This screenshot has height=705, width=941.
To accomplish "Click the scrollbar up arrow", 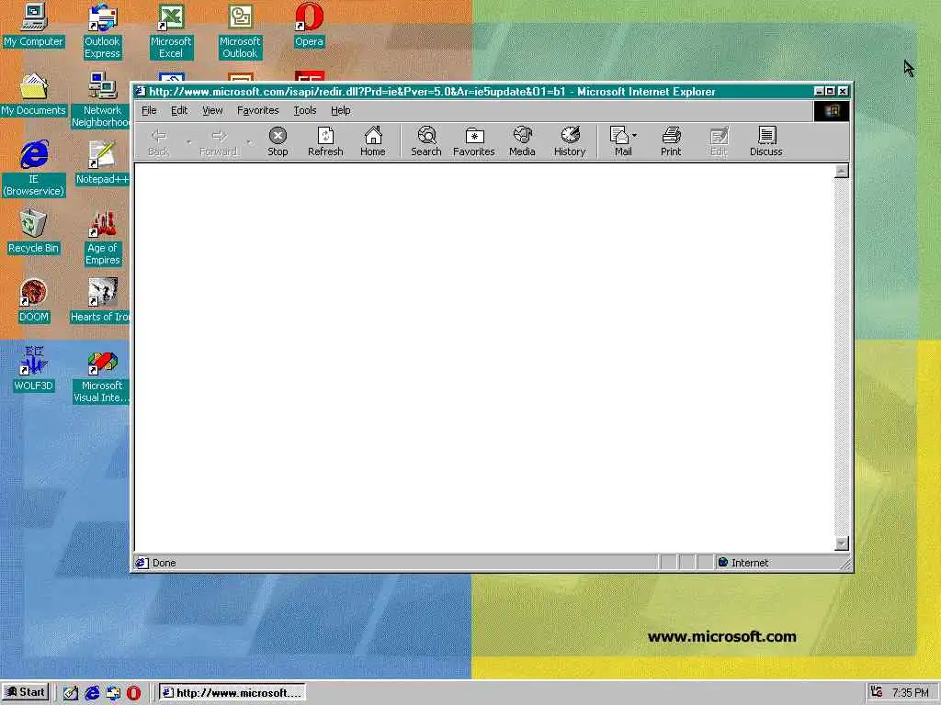I will (x=842, y=172).
